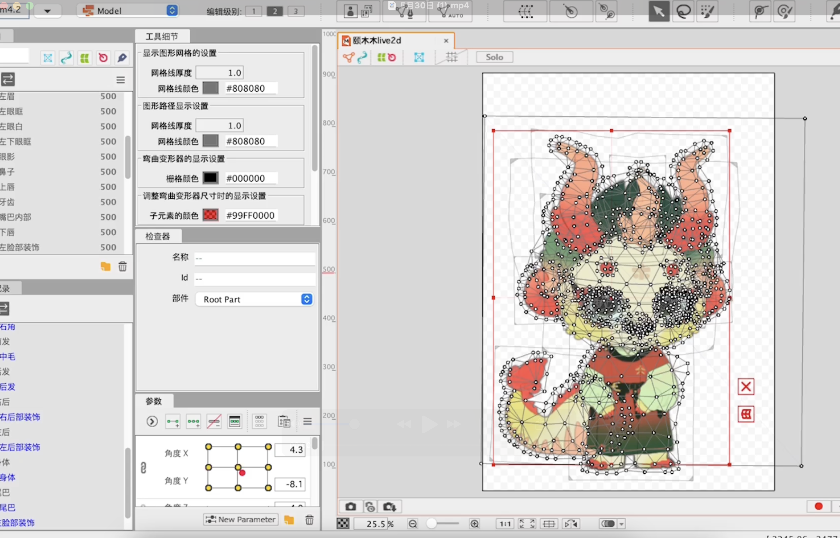The image size is (840, 538).
Task: Select the arrow selection tool
Action: click(x=659, y=12)
